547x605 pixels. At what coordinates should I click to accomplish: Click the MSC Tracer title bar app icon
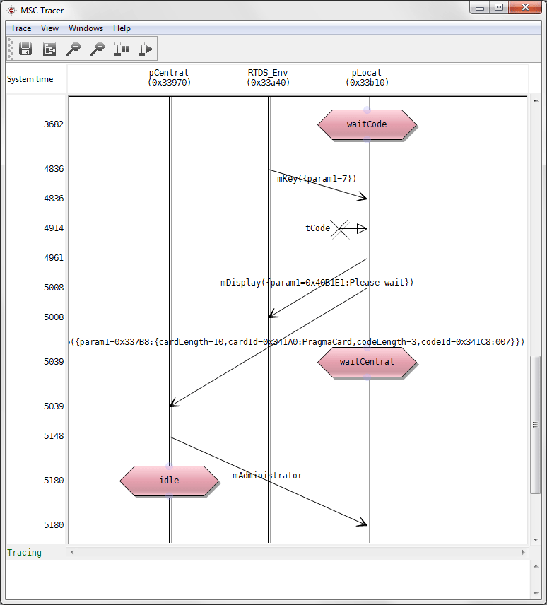[11, 10]
